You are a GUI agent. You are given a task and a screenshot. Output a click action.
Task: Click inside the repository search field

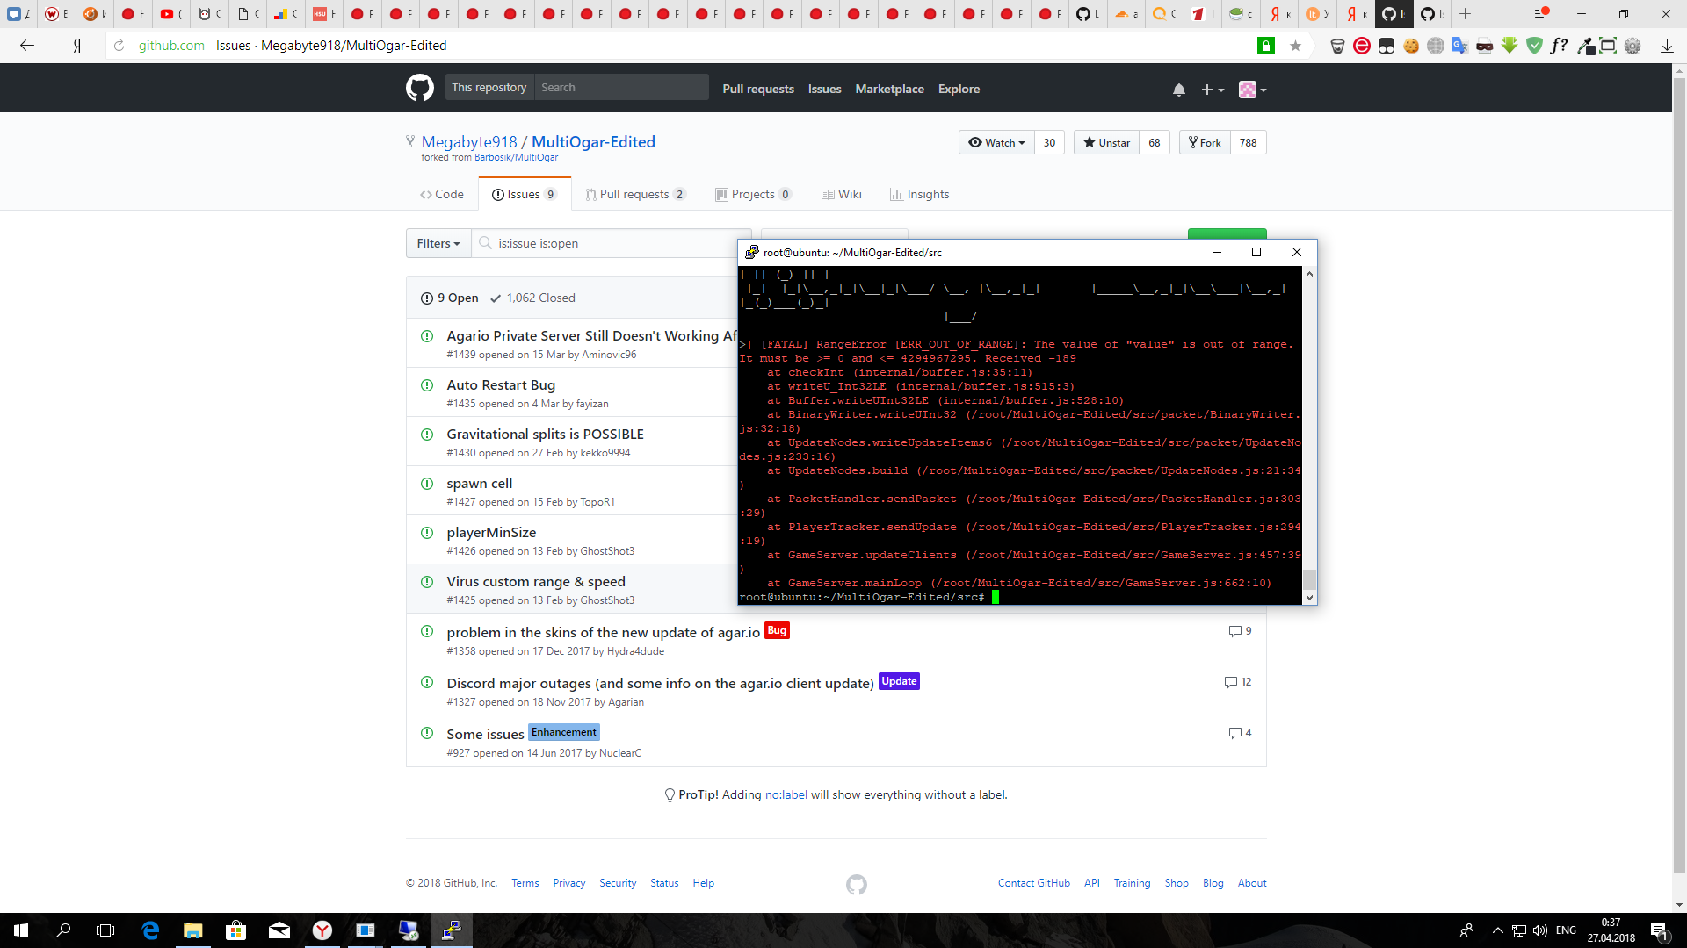(x=622, y=87)
